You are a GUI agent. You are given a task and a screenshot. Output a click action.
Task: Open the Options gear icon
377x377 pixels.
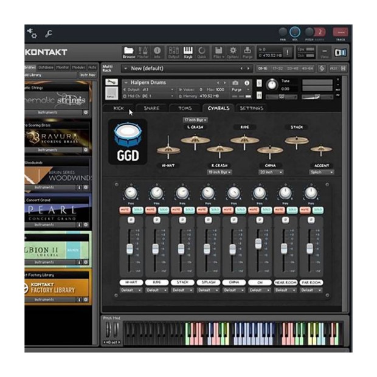233,52
